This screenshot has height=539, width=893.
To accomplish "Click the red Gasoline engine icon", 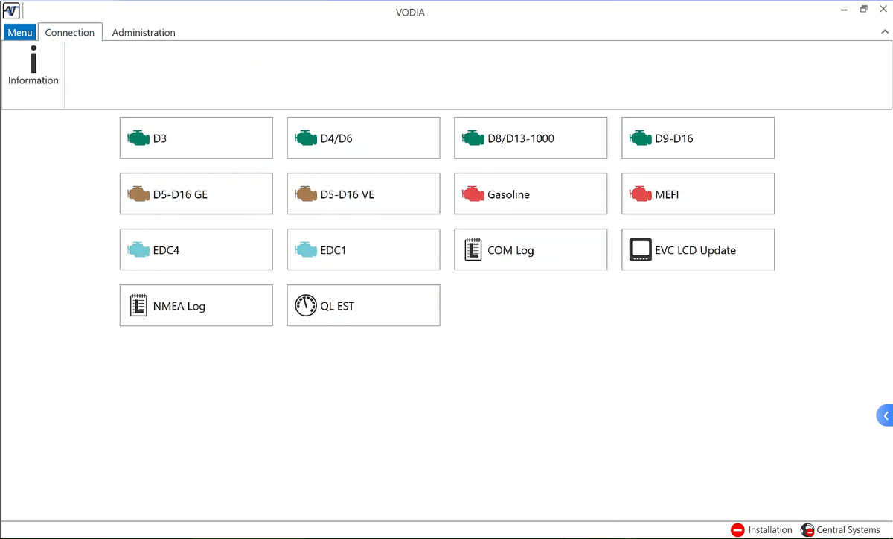I will click(473, 194).
